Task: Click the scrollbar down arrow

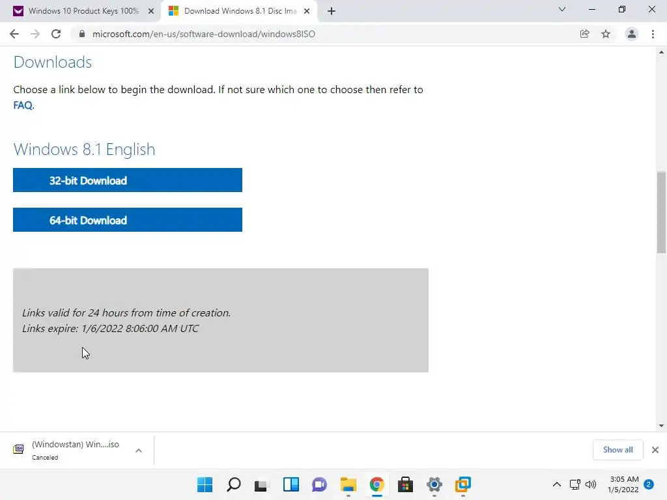Action: pyautogui.click(x=661, y=426)
